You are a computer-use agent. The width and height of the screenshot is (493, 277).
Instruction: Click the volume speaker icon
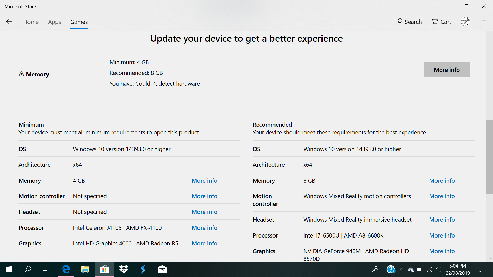438,269
